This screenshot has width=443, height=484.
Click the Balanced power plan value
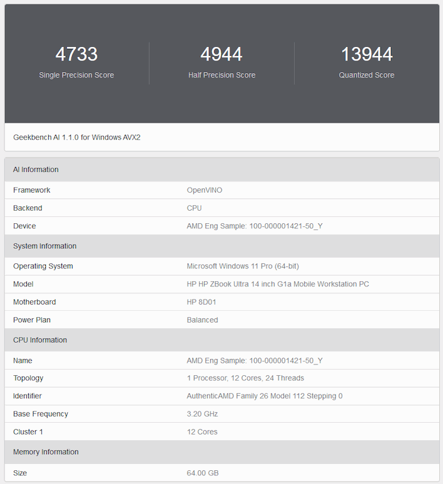[202, 320]
